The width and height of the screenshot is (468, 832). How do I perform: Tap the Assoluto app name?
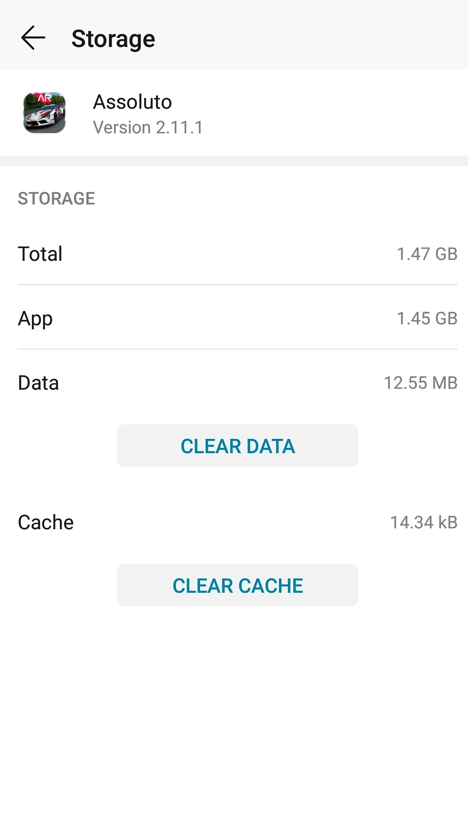[133, 102]
